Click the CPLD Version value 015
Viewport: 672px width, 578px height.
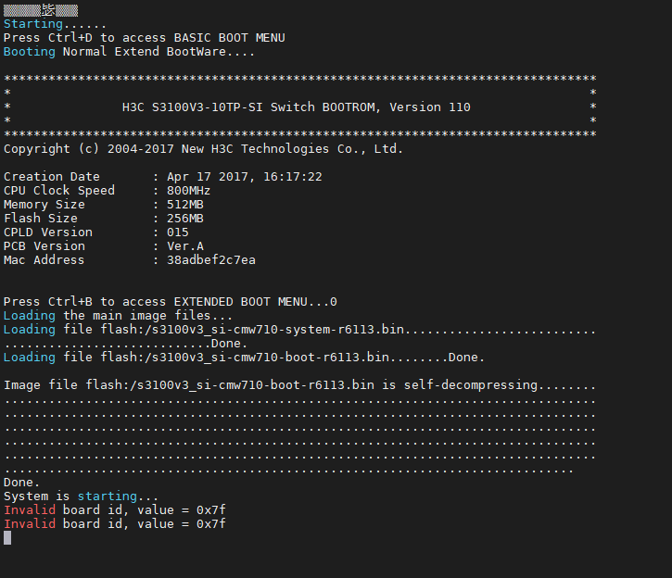[x=177, y=232]
